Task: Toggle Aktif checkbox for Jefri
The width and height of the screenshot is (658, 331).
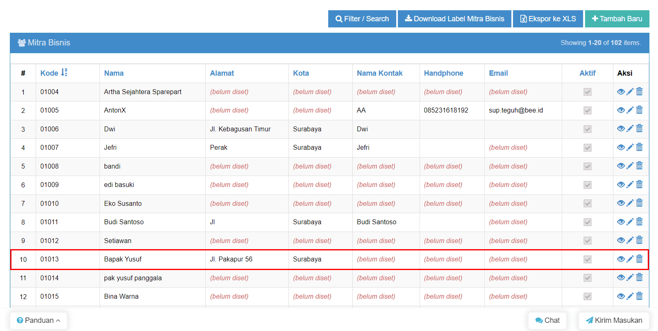Action: coord(588,148)
